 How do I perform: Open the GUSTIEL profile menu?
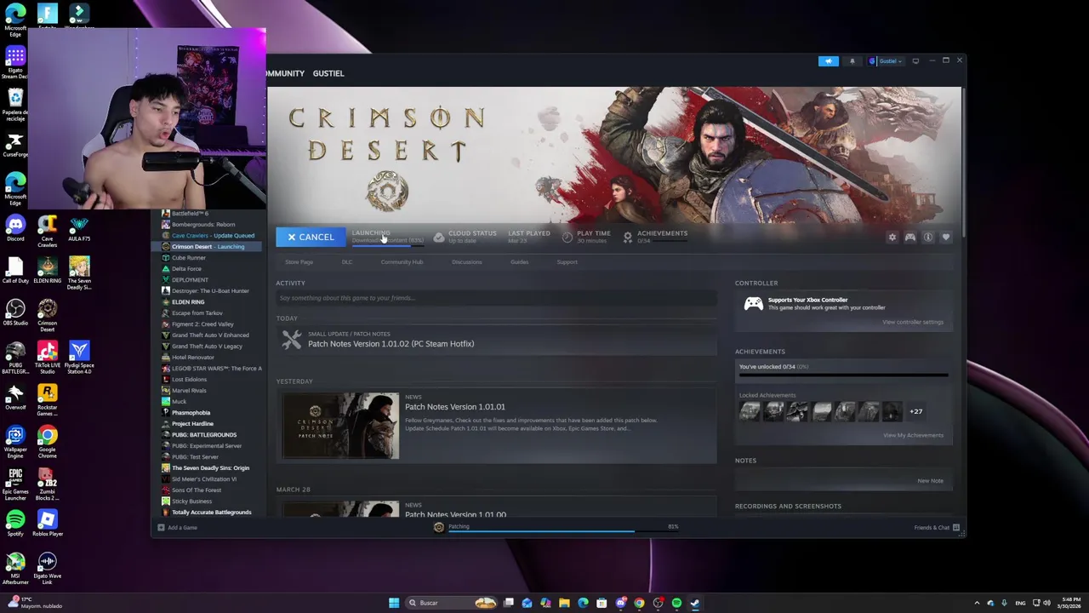(x=328, y=73)
